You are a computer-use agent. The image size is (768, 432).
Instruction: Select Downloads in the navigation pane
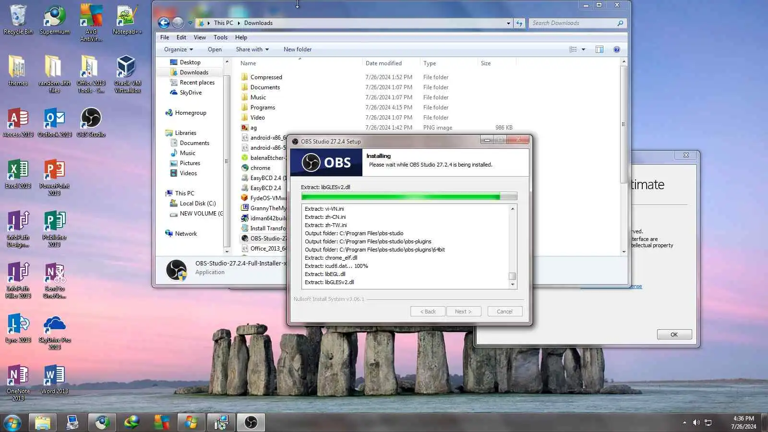tap(194, 72)
